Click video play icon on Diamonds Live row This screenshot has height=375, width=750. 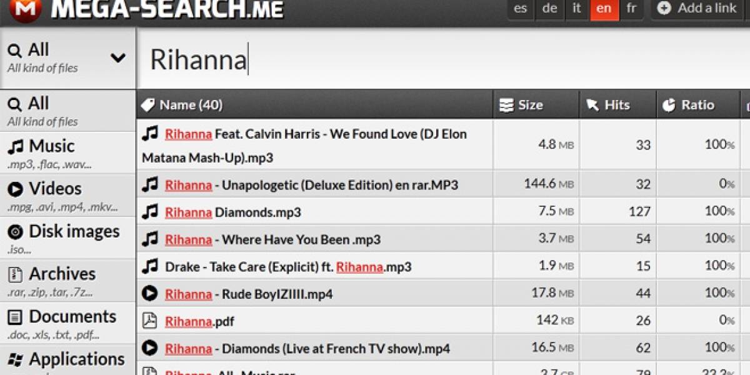[150, 348]
